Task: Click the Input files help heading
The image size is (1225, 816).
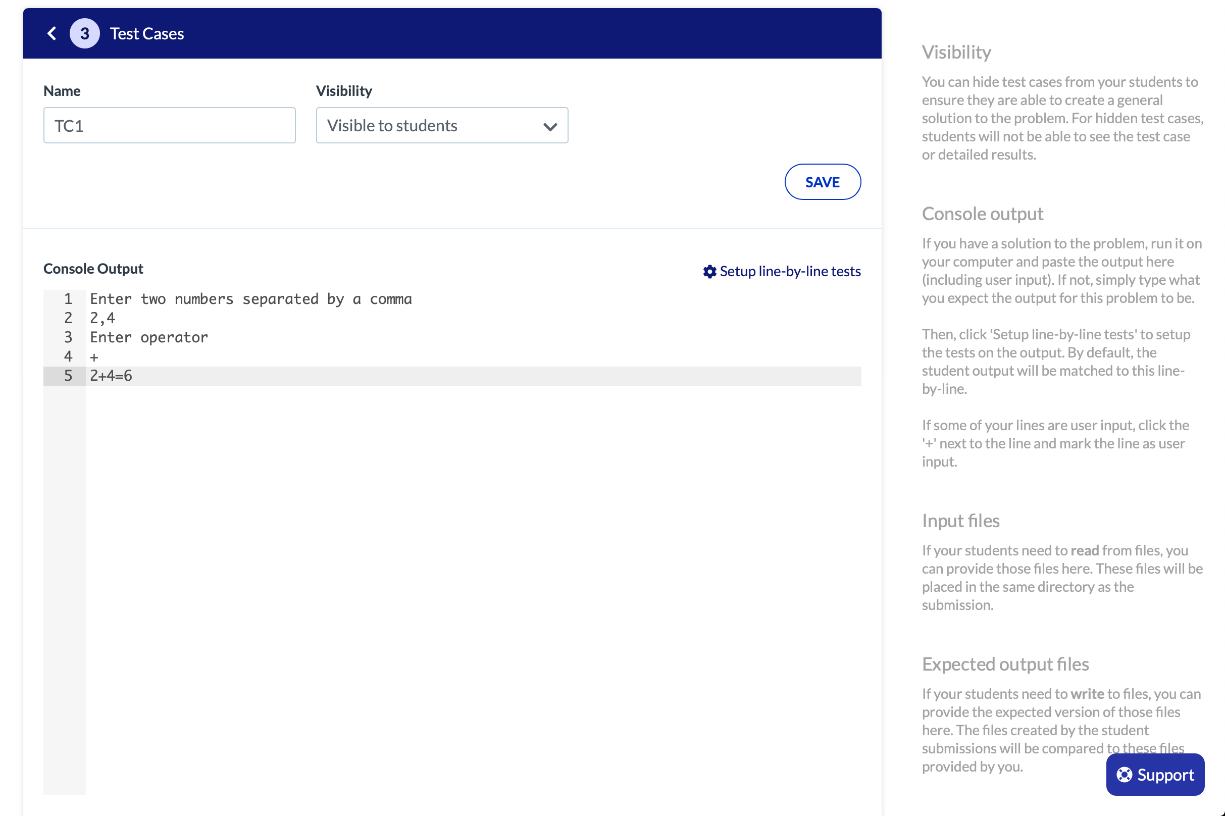Action: pyautogui.click(x=960, y=521)
